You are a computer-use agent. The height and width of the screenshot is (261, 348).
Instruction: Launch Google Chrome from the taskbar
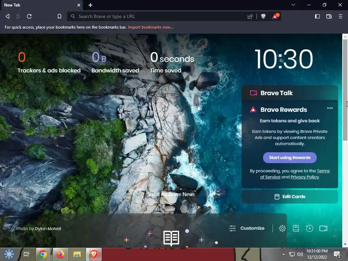pos(43,254)
